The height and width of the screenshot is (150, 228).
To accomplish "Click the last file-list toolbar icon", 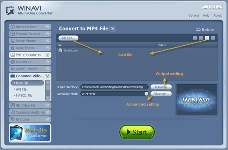I will tap(213, 38).
